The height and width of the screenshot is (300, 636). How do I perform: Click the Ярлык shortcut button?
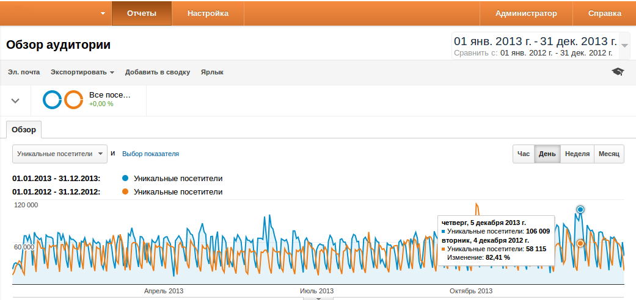click(212, 72)
